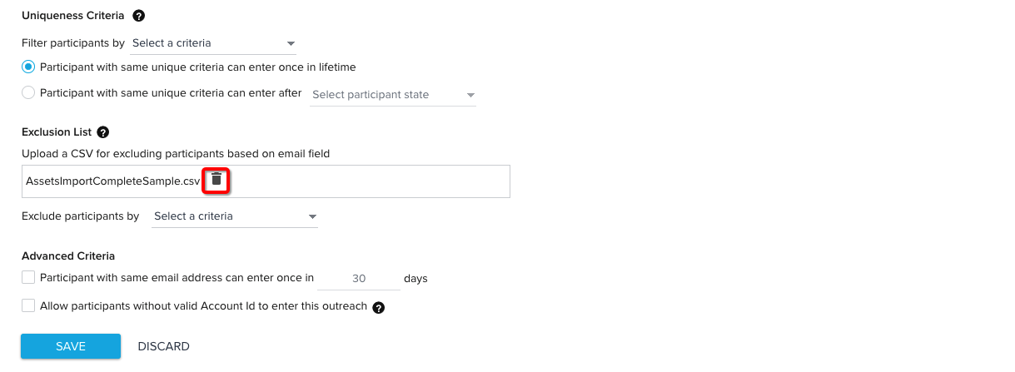Click the AssetsImportCompleteSample.csv file name
This screenshot has width=1015, height=372.
point(113,181)
